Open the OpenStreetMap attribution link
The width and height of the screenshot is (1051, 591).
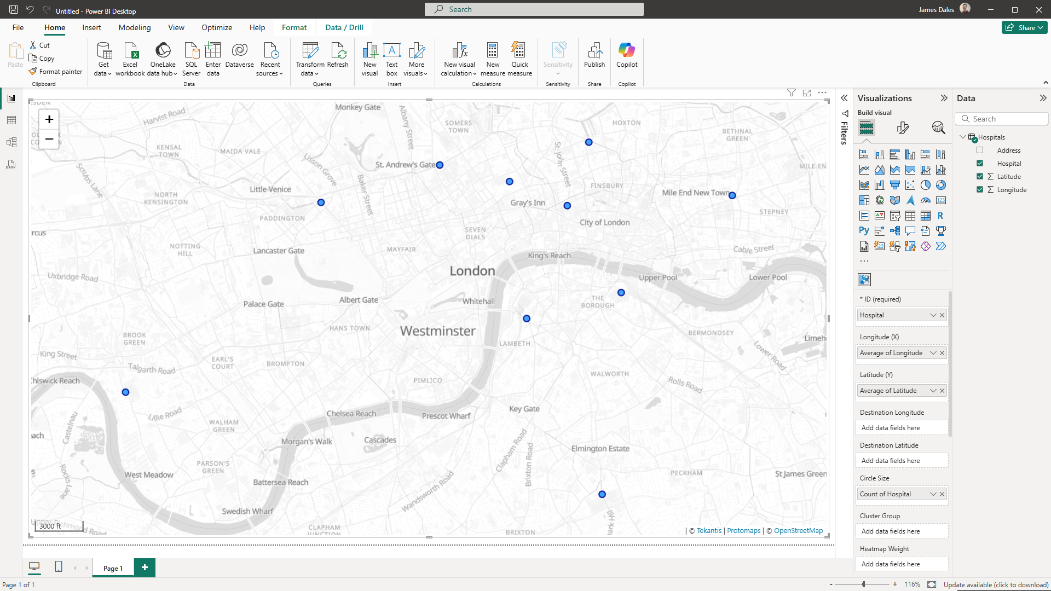click(798, 531)
